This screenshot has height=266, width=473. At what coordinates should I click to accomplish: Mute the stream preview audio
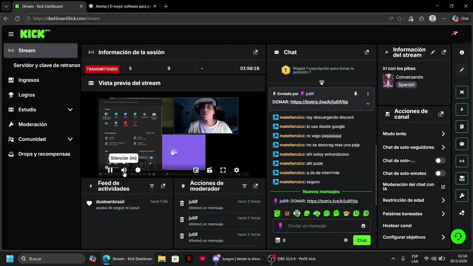point(124,170)
